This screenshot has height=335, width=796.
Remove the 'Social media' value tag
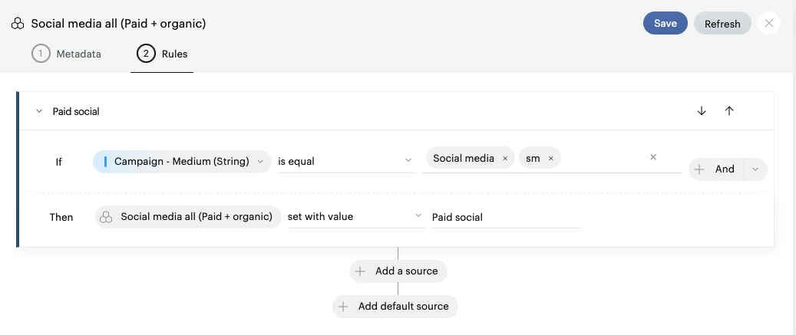coord(504,159)
